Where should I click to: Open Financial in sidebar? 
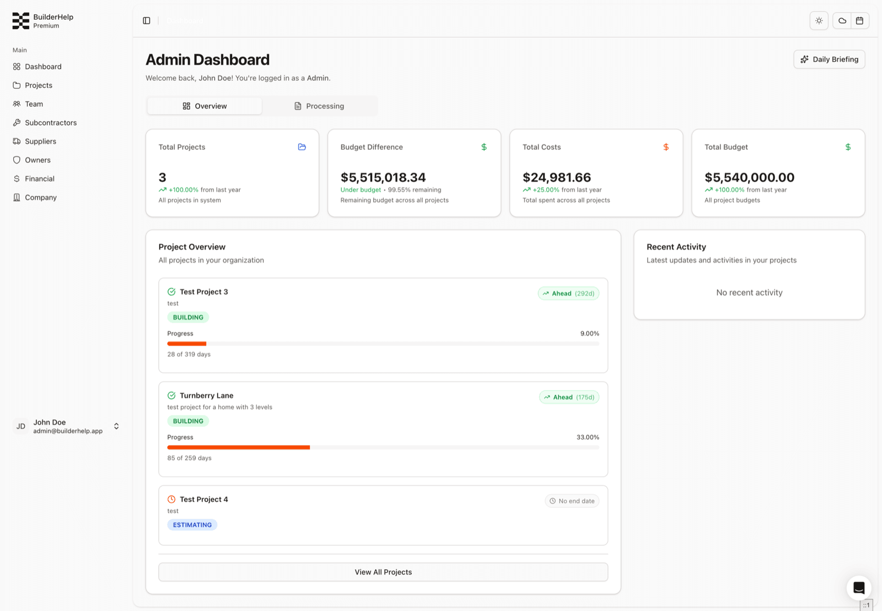point(40,179)
